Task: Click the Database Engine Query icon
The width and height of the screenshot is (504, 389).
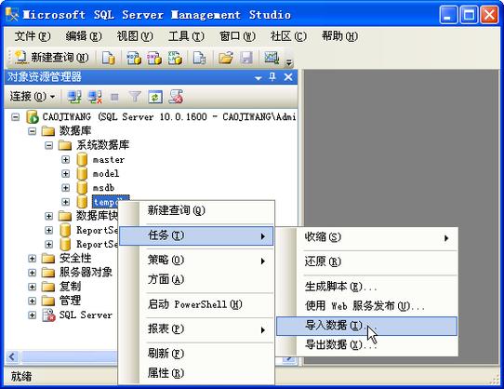Action: click(x=108, y=58)
